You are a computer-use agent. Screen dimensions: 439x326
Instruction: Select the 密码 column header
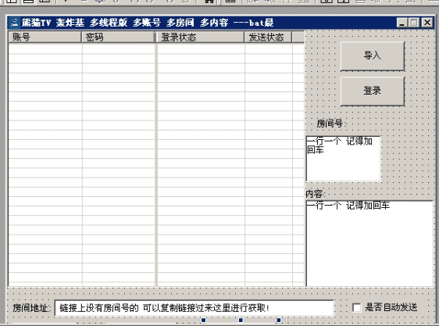118,37
